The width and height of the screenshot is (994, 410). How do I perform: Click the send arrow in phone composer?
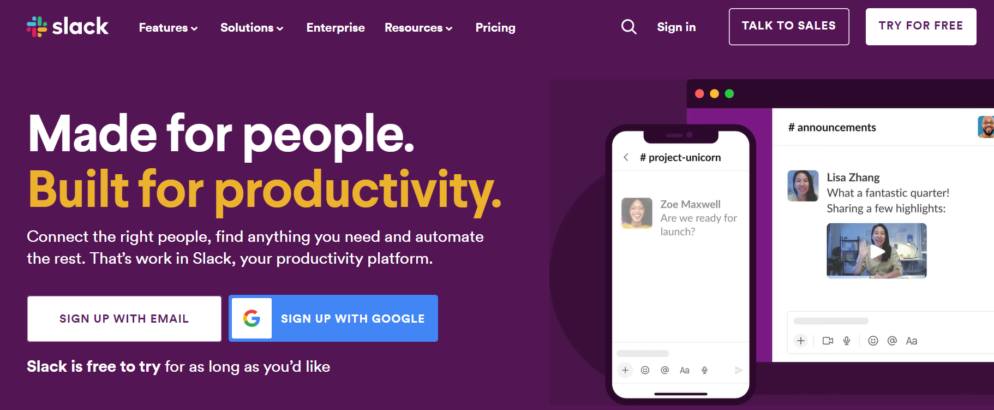coord(739,370)
